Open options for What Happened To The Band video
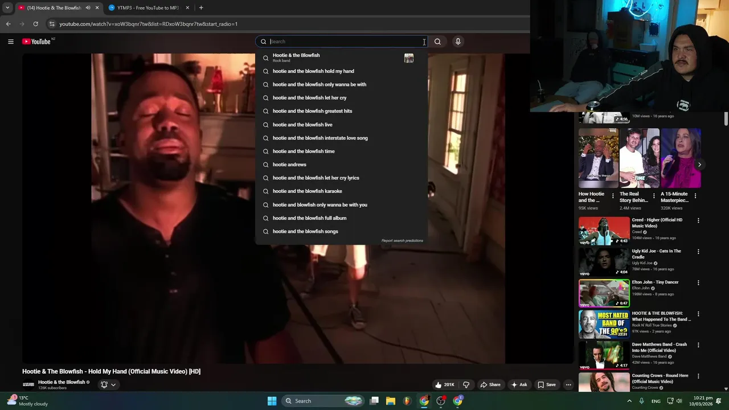Screen dimensions: 729x410 pos(698,314)
